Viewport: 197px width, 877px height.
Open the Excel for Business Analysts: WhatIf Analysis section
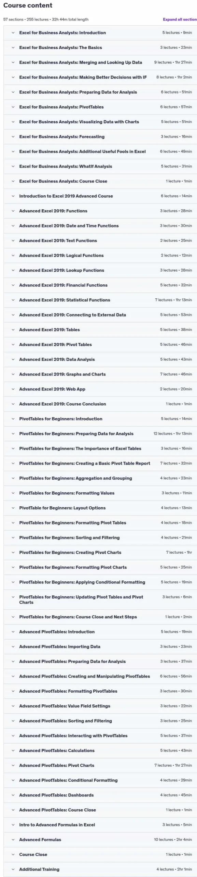[x=100, y=166]
